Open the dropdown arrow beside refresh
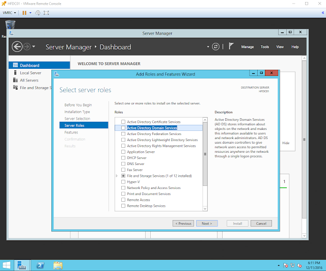 [x=208, y=47]
